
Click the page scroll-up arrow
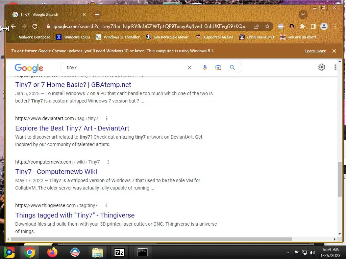tap(340, 61)
